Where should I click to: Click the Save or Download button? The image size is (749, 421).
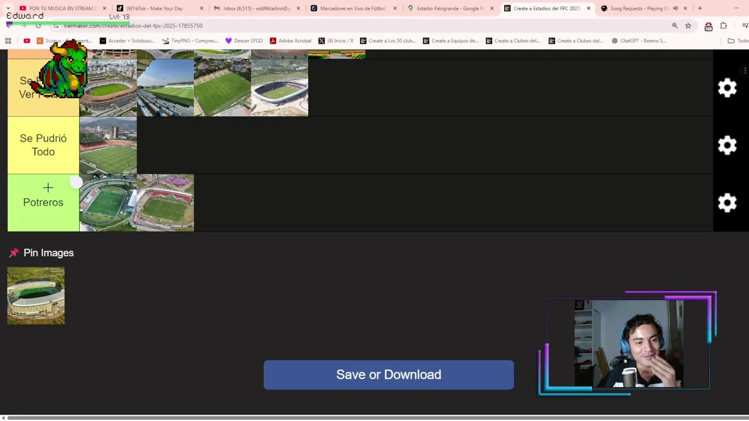[389, 375]
